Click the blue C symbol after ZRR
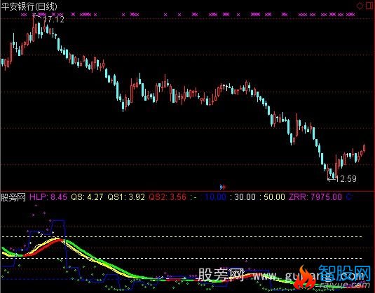375x293 pixels. (349, 197)
